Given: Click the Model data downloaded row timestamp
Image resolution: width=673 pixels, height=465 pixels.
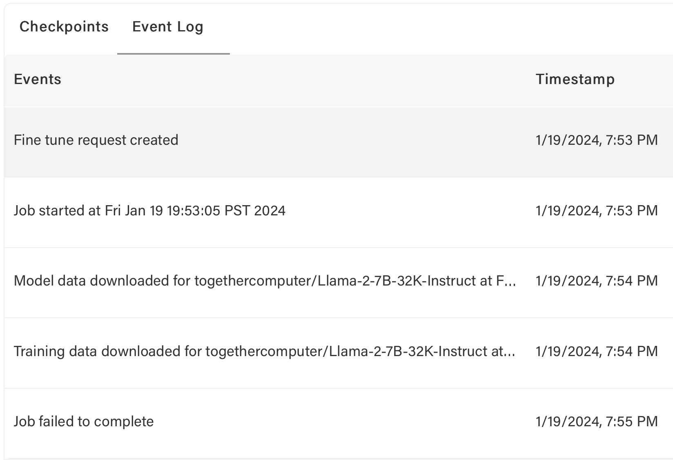Looking at the screenshot, I should pyautogui.click(x=597, y=281).
